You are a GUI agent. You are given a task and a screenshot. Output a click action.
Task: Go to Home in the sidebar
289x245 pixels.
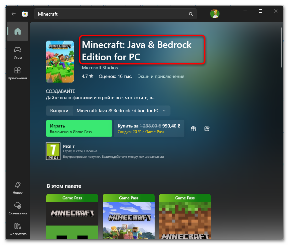tap(18, 32)
